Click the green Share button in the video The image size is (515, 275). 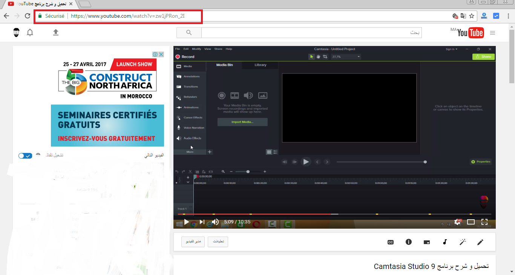tap(483, 57)
